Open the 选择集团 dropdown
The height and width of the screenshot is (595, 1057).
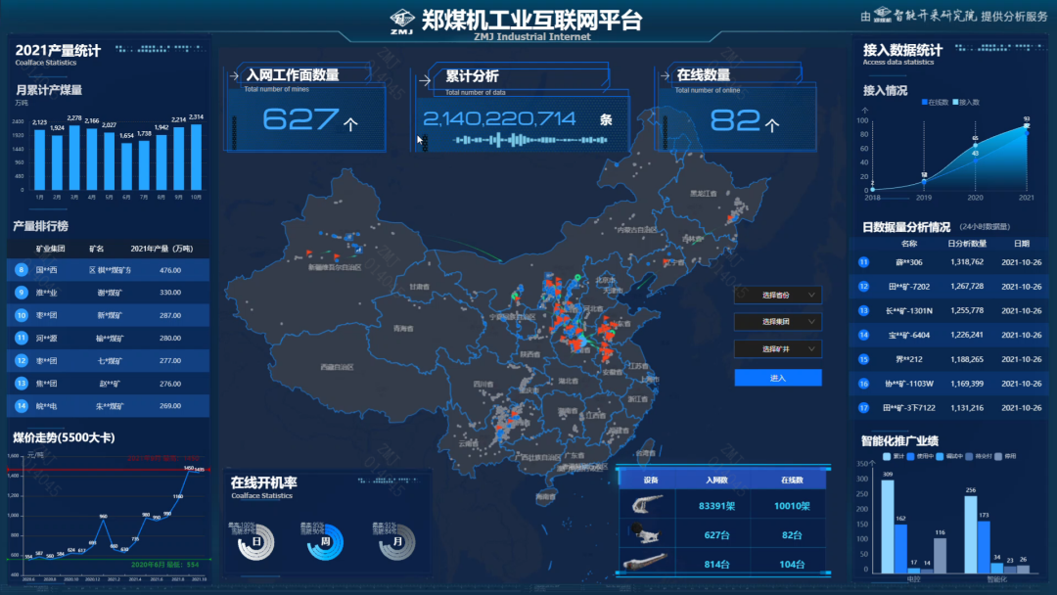[x=778, y=322]
